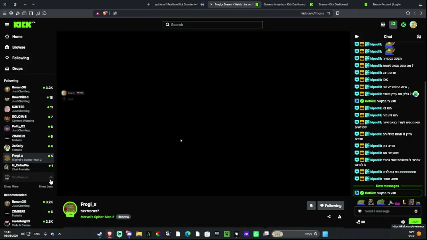Open Steam from the taskbar
Image resolution: width=427 pixels, height=240 pixels.
[x=99, y=234]
